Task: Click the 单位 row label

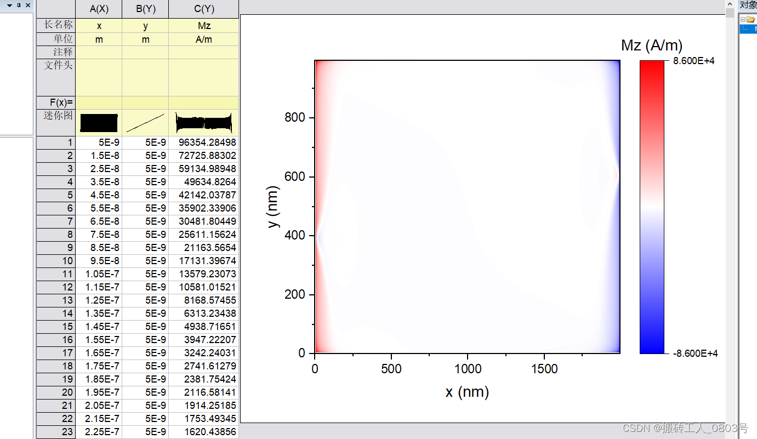Action: click(56, 39)
